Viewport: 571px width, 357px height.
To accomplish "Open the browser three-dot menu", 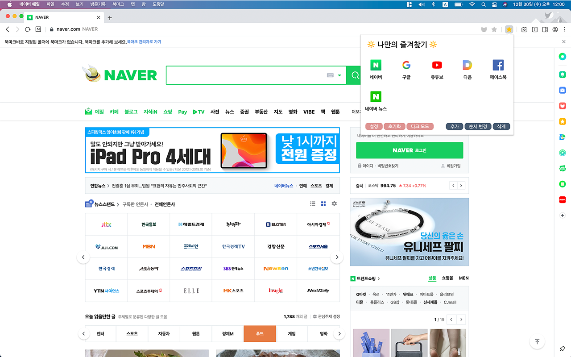I will 564,29.
